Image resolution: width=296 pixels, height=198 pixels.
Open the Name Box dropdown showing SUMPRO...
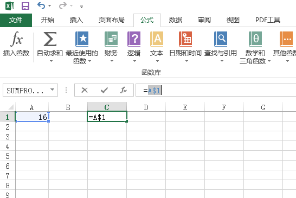(52, 90)
